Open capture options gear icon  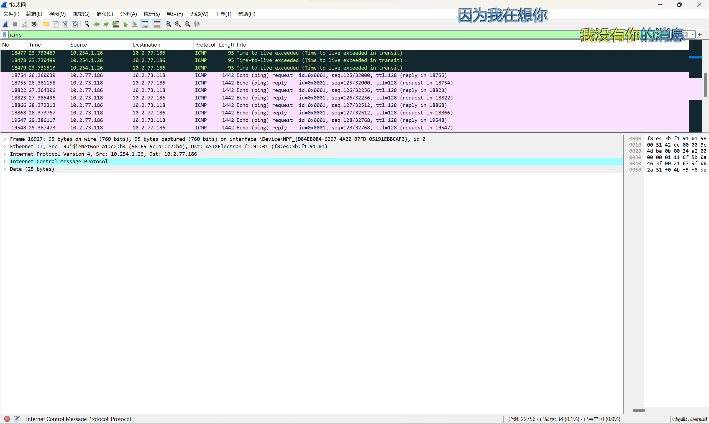pyautogui.click(x=34, y=24)
